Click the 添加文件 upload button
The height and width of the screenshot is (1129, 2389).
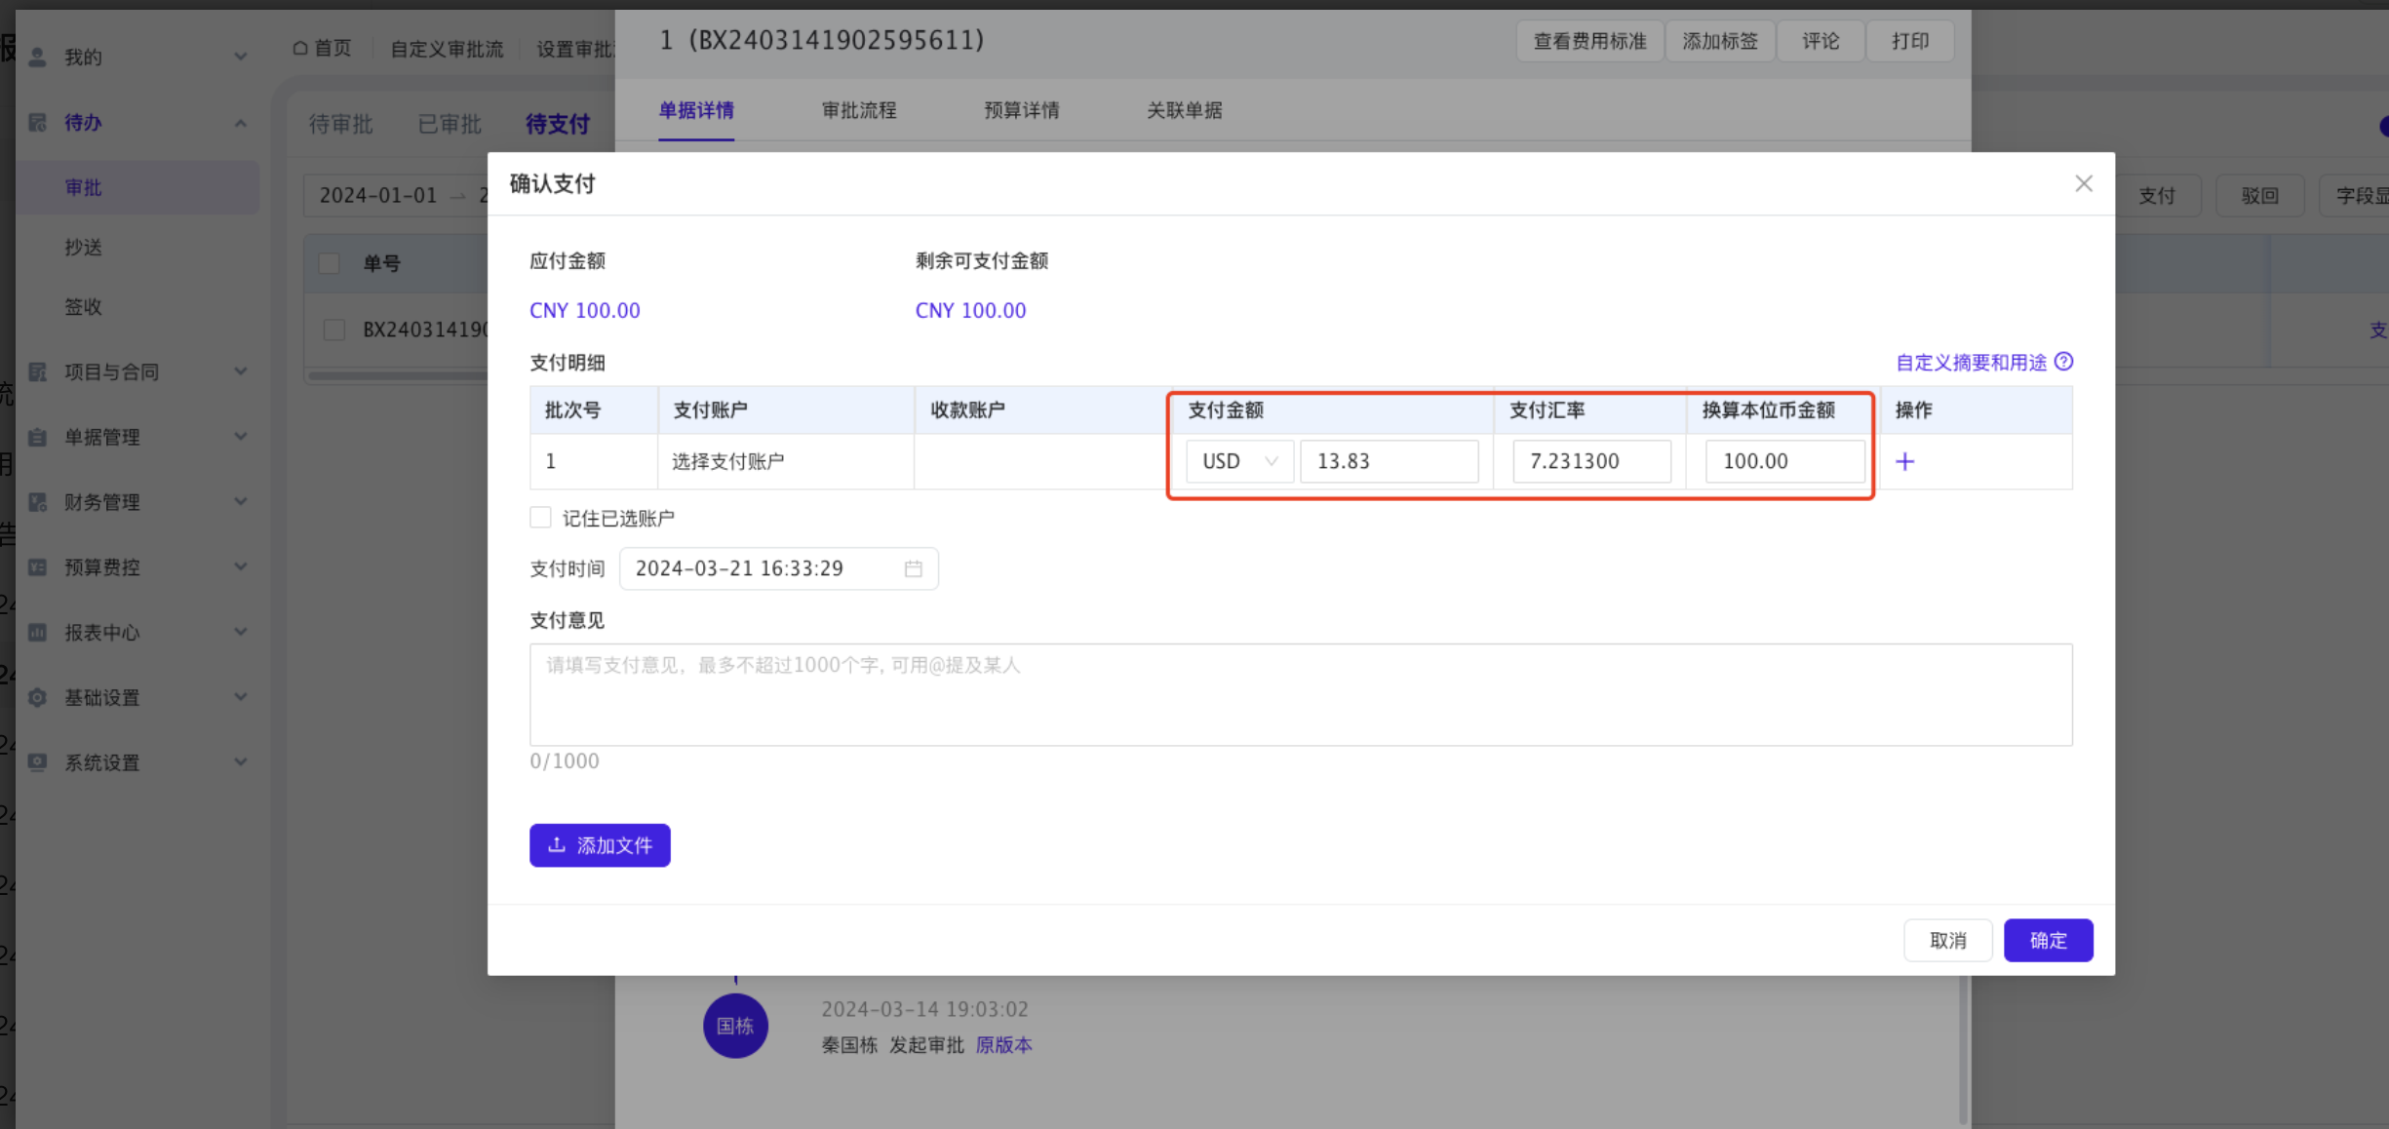600,845
